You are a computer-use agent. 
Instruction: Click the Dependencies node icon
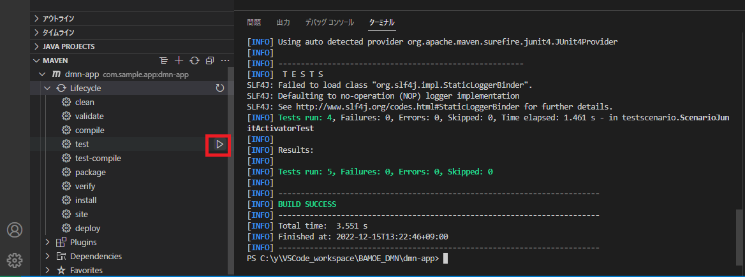(61, 256)
